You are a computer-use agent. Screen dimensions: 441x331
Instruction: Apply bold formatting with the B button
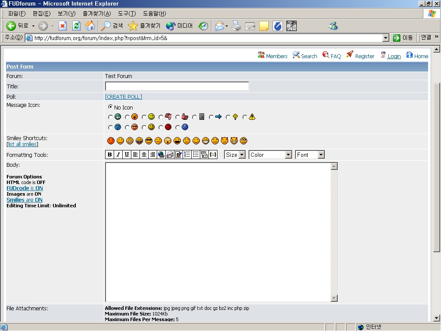click(x=110, y=155)
